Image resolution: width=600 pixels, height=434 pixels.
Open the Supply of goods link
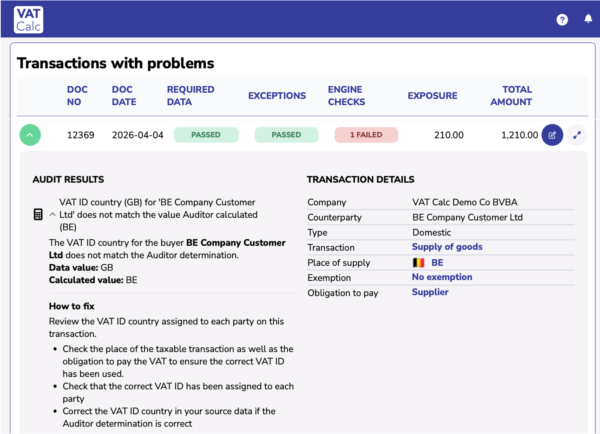(447, 247)
